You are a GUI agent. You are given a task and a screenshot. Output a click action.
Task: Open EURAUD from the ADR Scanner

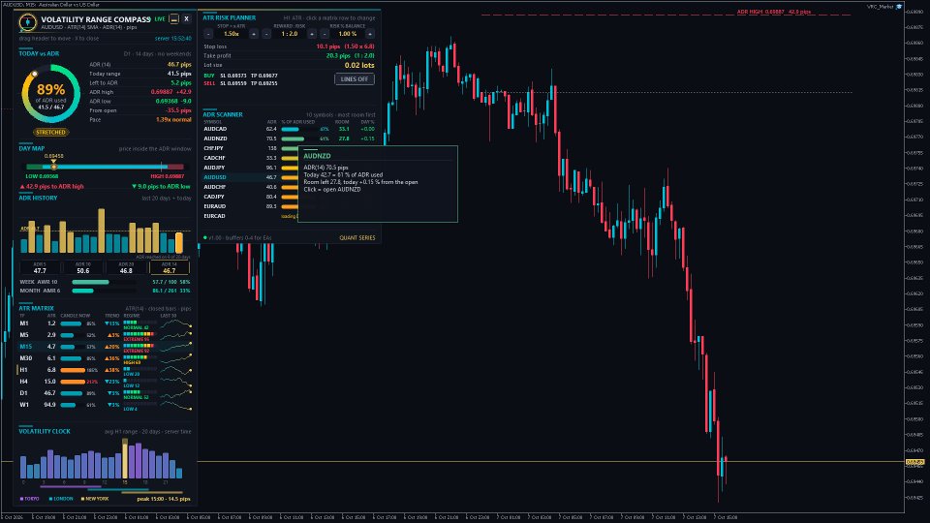250,206
